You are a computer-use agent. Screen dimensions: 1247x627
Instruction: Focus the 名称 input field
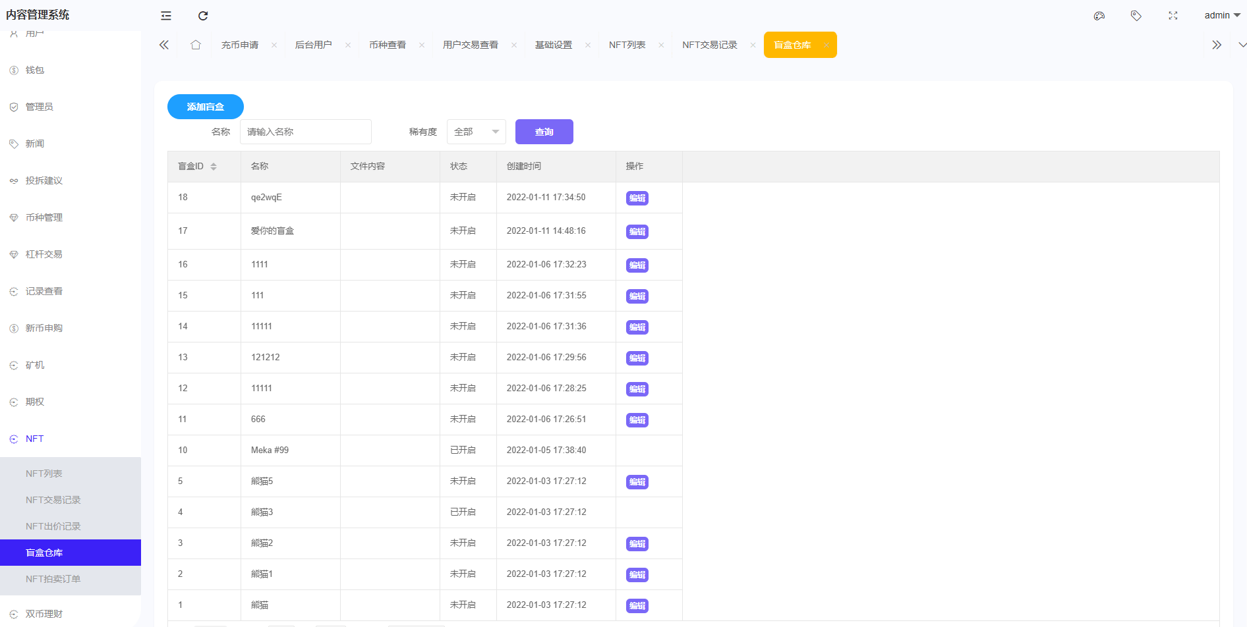point(305,132)
